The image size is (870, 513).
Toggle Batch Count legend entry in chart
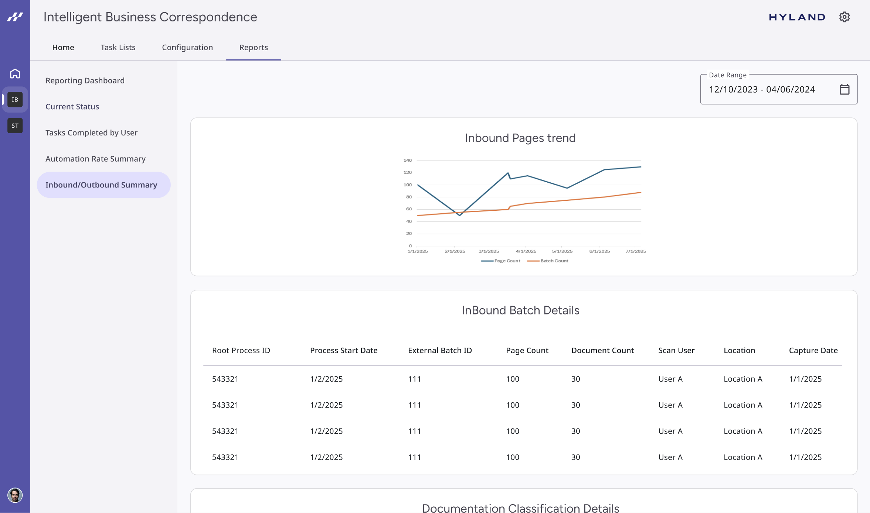pos(548,261)
